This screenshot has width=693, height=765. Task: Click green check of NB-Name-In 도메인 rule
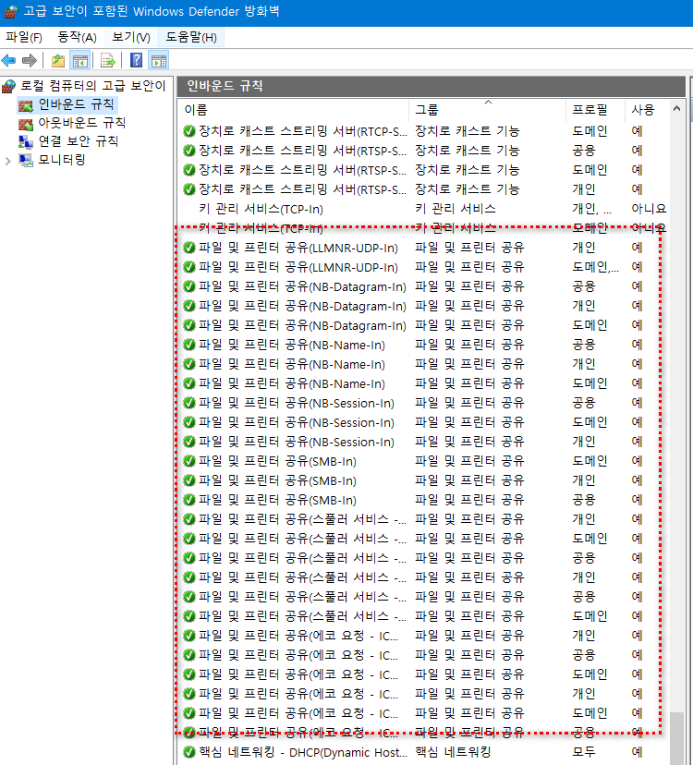(x=188, y=383)
